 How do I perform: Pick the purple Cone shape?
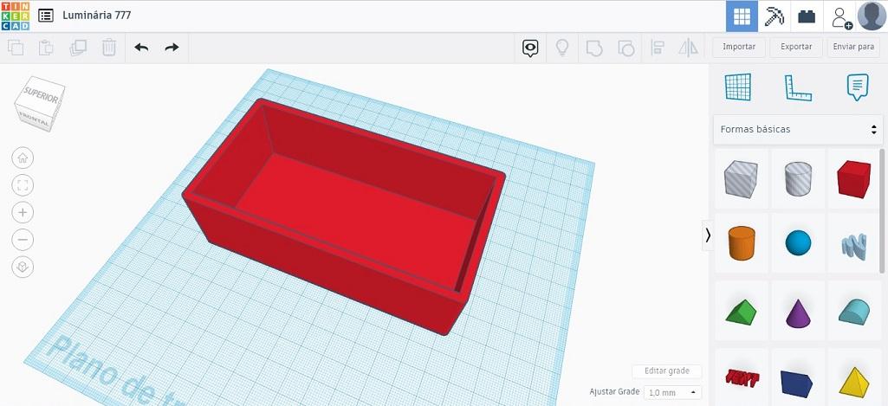coord(798,313)
